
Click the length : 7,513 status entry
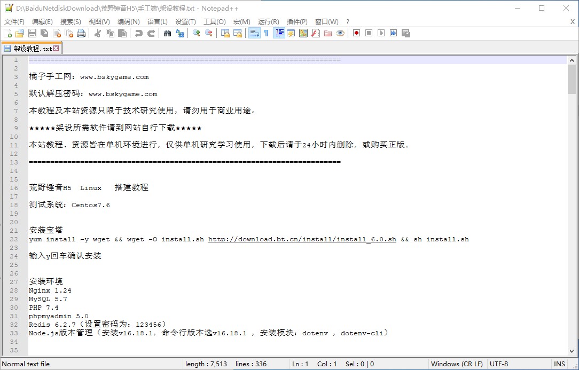[x=206, y=364]
